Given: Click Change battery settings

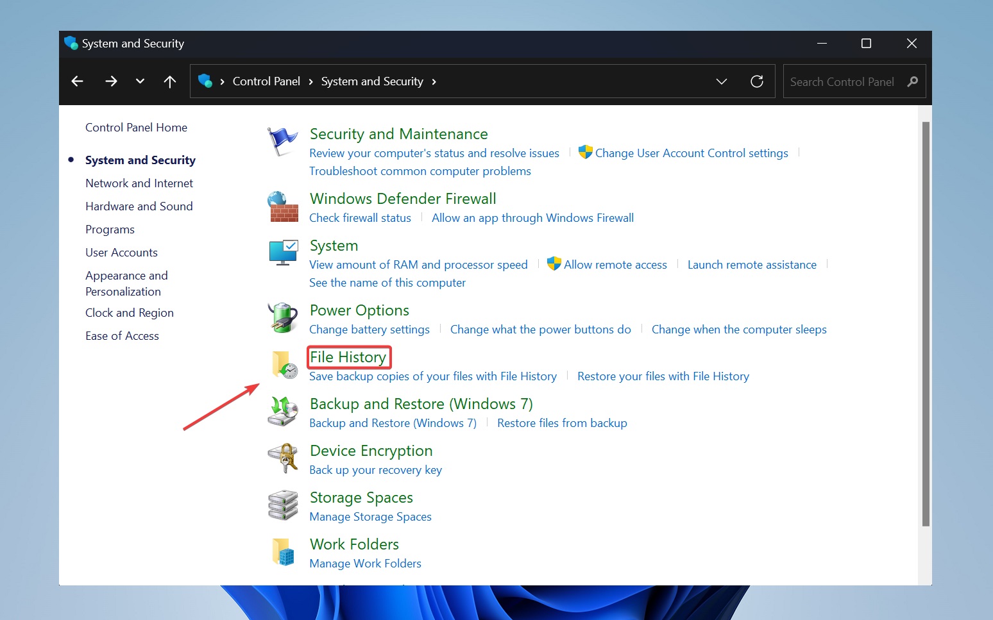Looking at the screenshot, I should [x=369, y=330].
